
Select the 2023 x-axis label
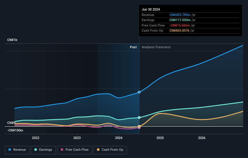point(77,138)
